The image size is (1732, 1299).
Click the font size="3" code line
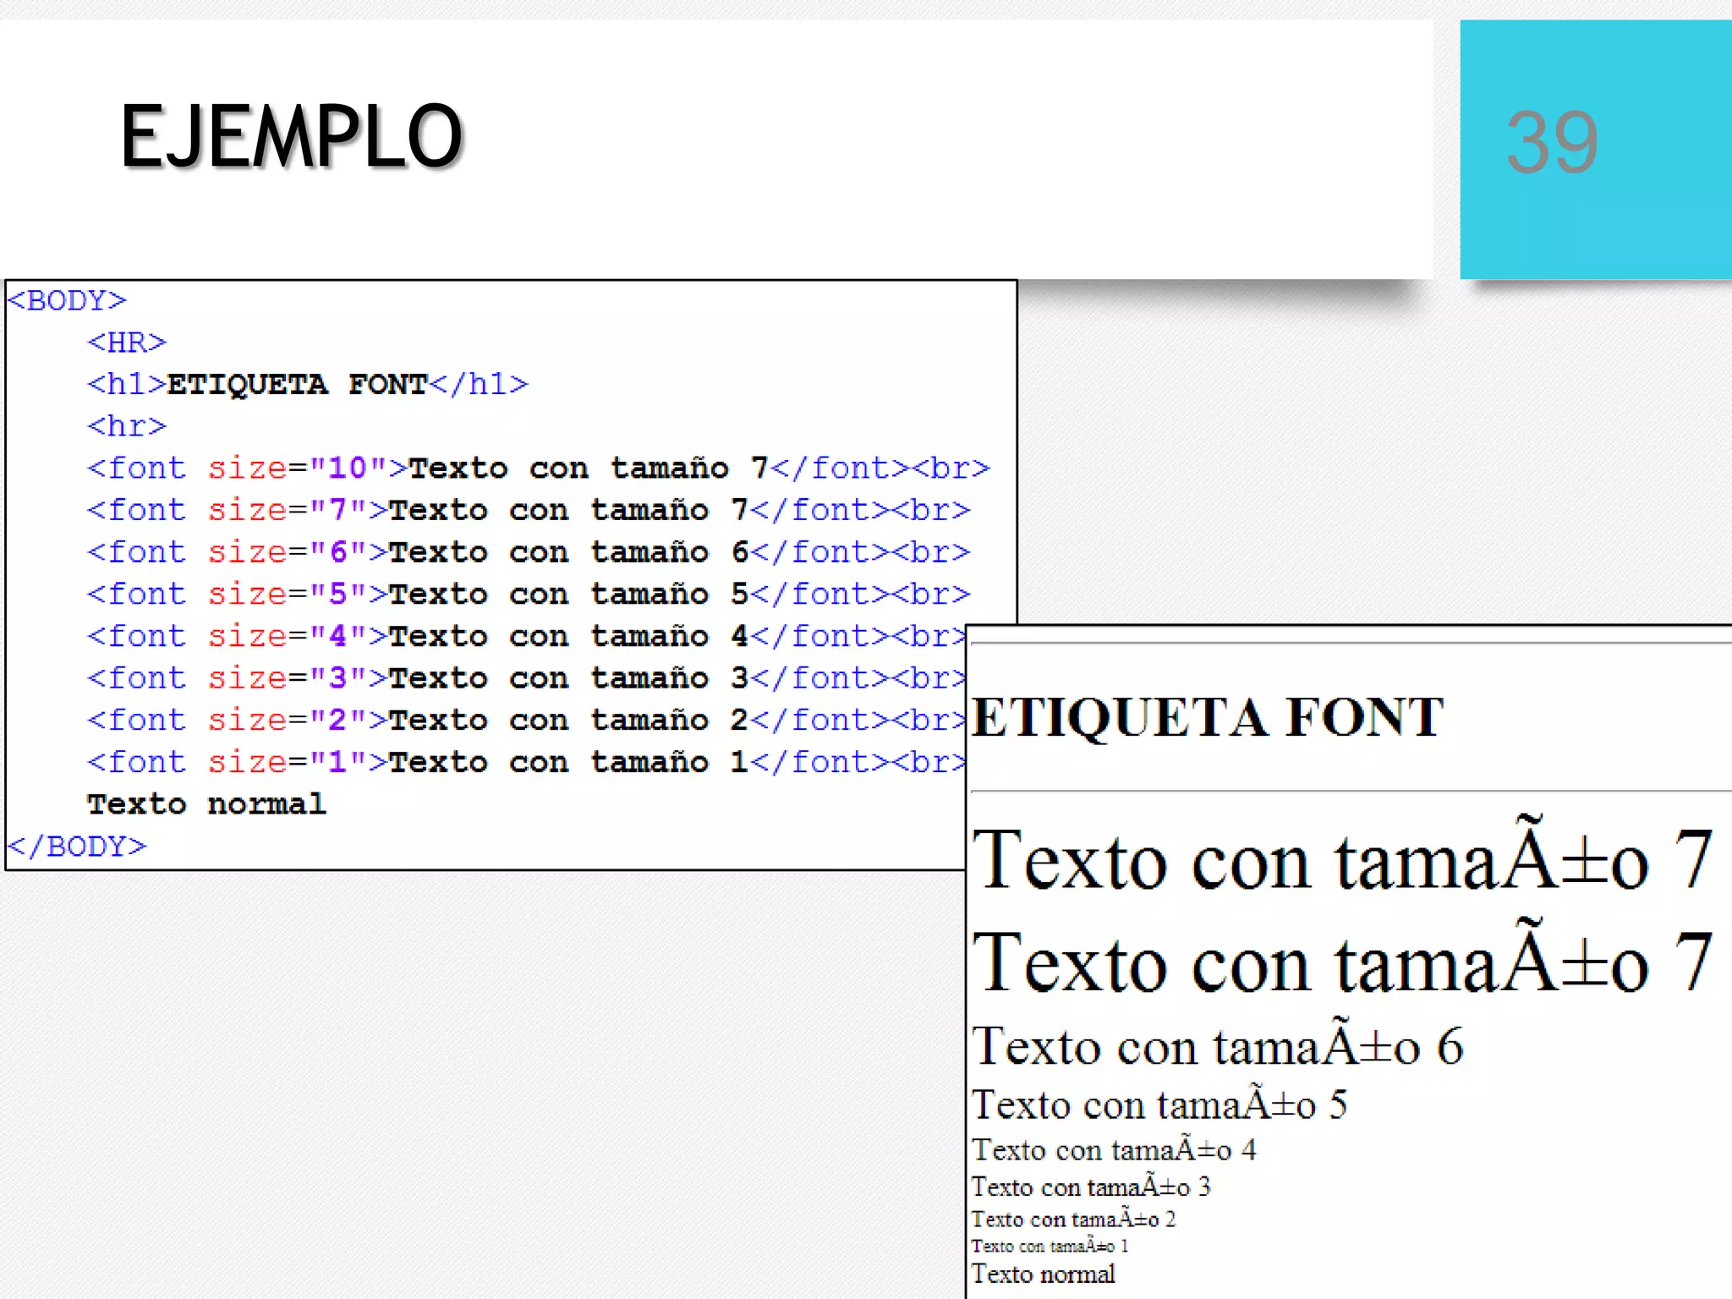526,678
